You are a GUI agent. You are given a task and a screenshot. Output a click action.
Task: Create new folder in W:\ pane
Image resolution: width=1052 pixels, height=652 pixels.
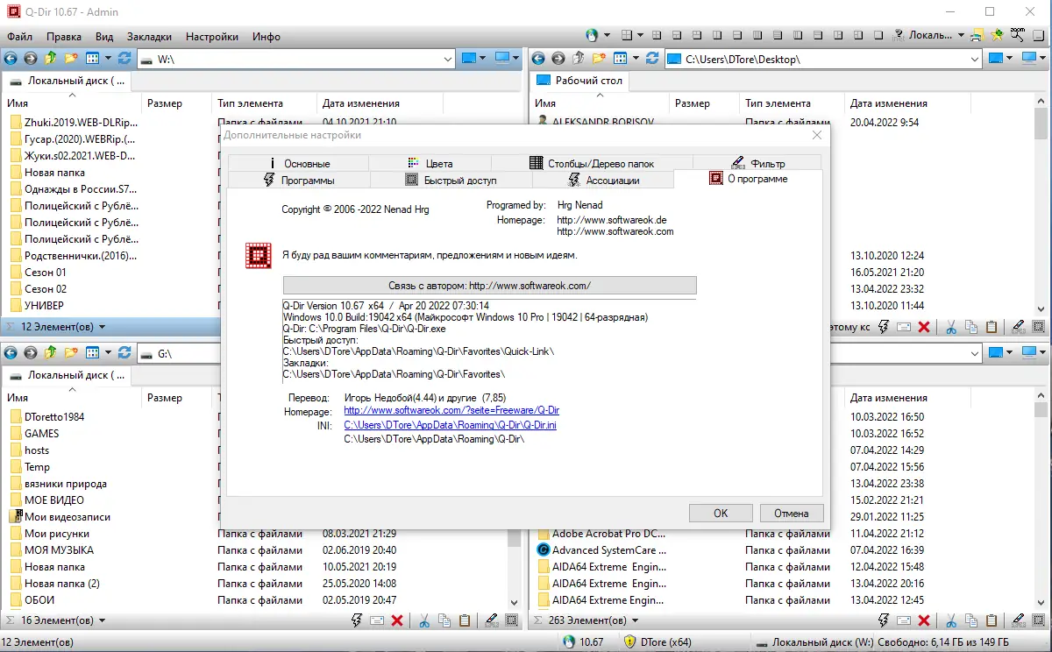click(71, 59)
